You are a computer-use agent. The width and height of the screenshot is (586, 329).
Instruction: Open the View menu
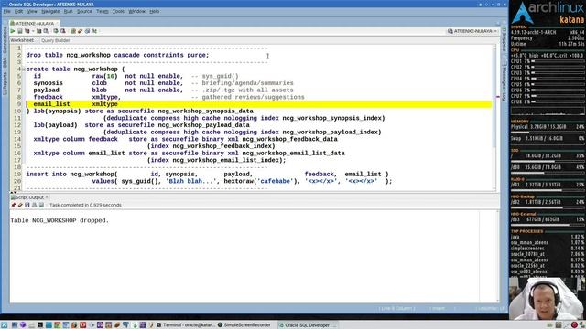[32, 12]
